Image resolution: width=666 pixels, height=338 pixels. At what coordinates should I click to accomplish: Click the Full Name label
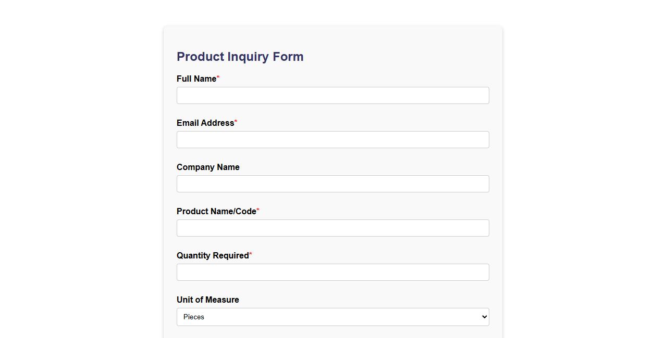click(x=196, y=79)
